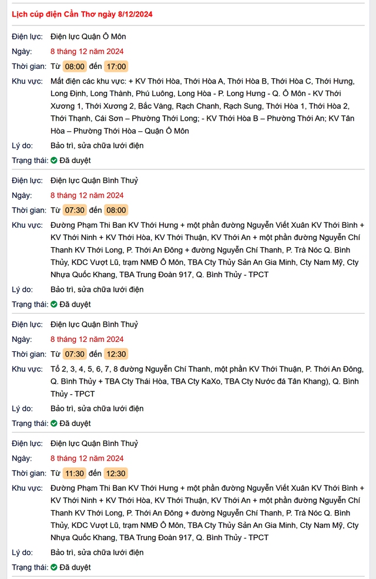Click the 17:00 end time badge
Viewport: 376px width, 579px height.
[x=116, y=66]
